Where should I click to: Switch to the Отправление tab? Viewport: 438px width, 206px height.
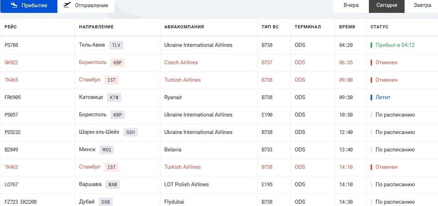point(86,5)
